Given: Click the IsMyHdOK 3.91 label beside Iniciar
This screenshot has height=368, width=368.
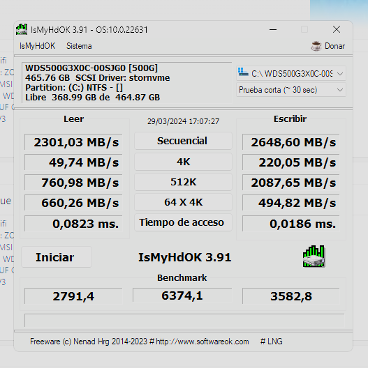Looking at the screenshot, I should 185,257.
